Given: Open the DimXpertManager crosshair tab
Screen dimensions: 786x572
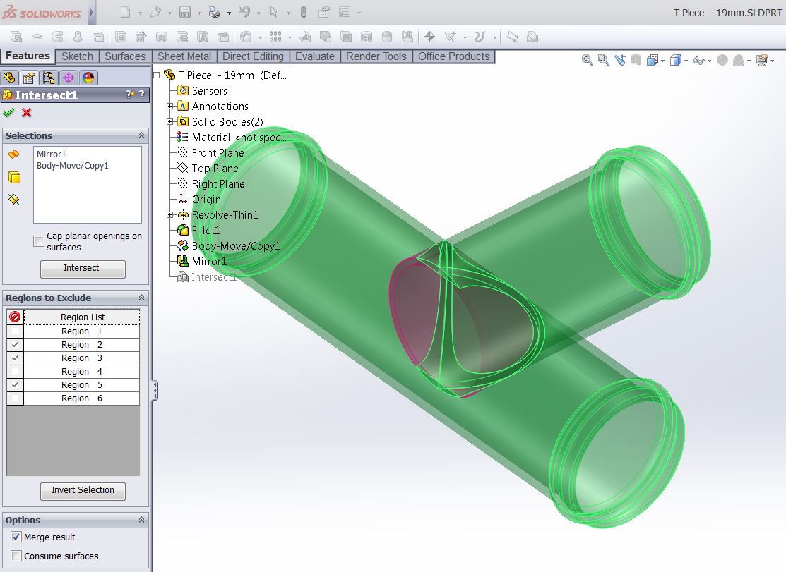Looking at the screenshot, I should click(68, 78).
